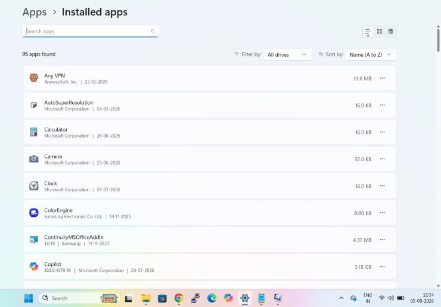Switch to table view layout

pyautogui.click(x=391, y=31)
